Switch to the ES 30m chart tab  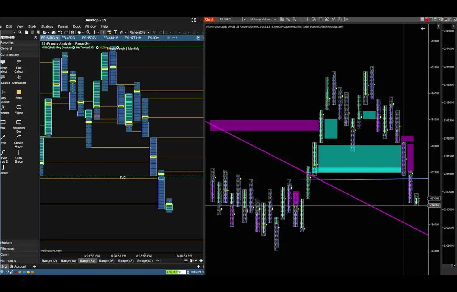click(x=153, y=38)
